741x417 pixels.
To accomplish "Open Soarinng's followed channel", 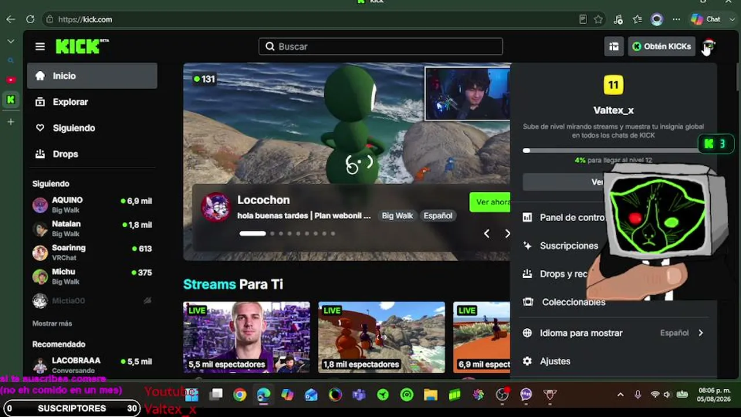I will tap(92, 253).
